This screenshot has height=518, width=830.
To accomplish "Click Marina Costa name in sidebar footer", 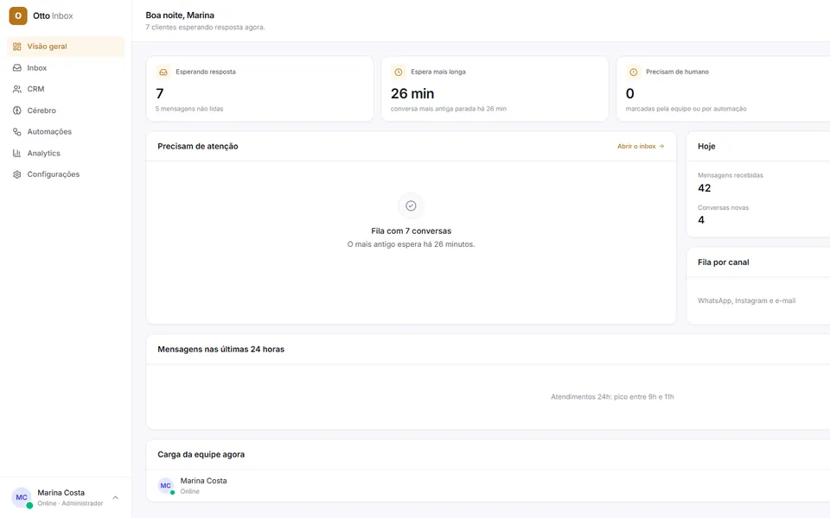I will pos(61,493).
